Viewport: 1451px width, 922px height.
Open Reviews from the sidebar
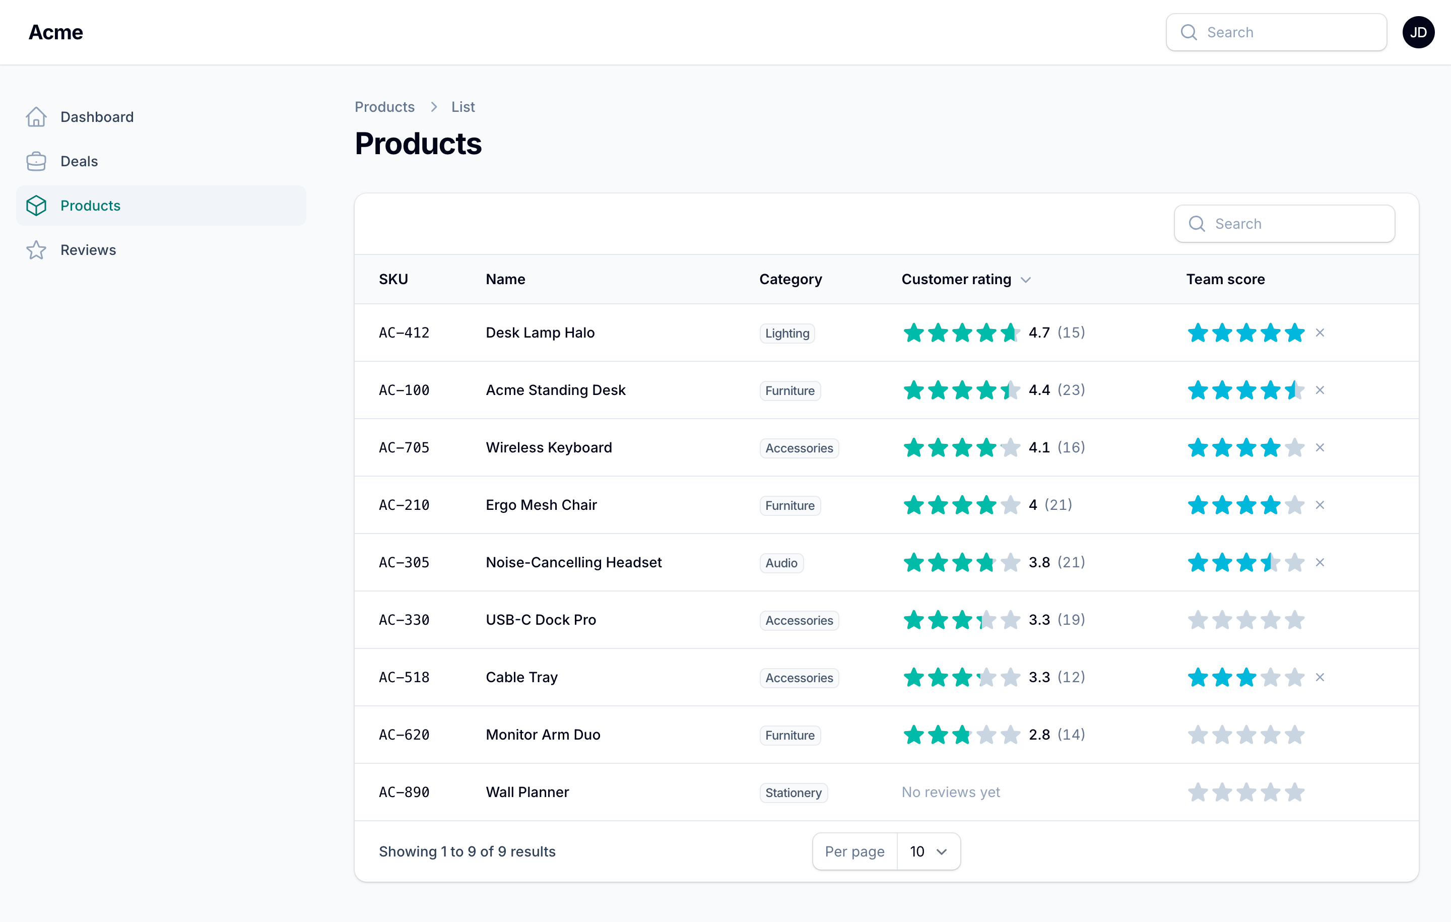pos(161,250)
